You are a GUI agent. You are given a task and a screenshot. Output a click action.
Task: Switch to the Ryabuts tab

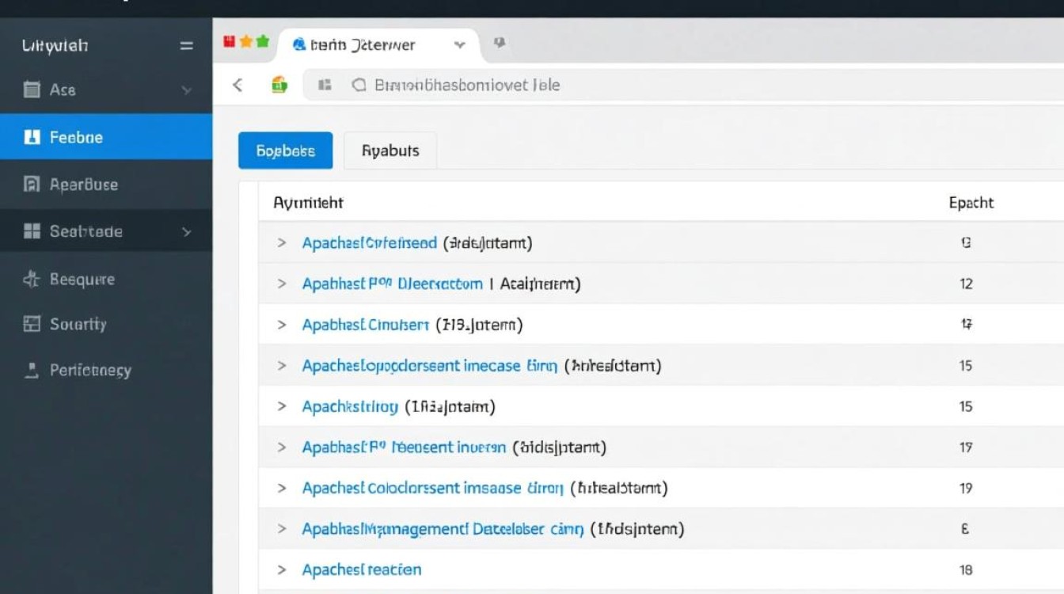390,150
